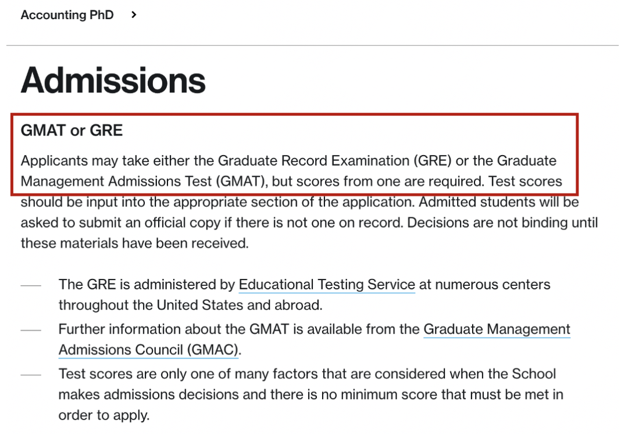Open the Educational Testing Service link
This screenshot has width=628, height=434.
[327, 285]
